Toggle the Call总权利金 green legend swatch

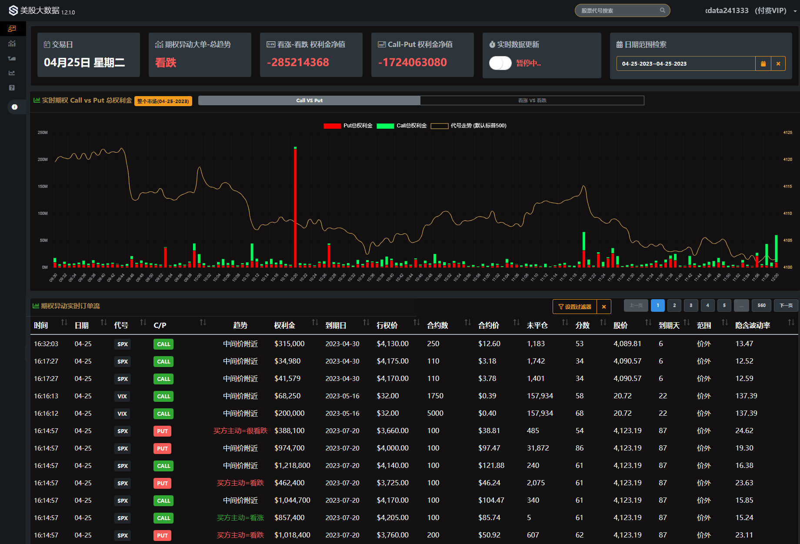(385, 126)
